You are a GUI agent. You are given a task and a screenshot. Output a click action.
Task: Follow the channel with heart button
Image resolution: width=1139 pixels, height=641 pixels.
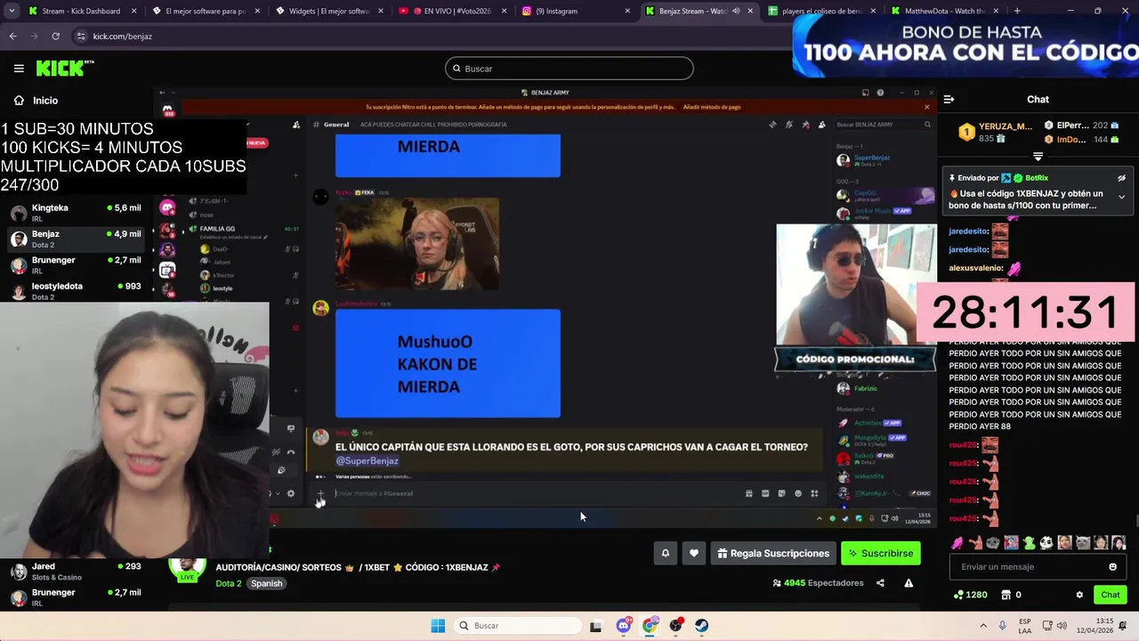pos(694,554)
